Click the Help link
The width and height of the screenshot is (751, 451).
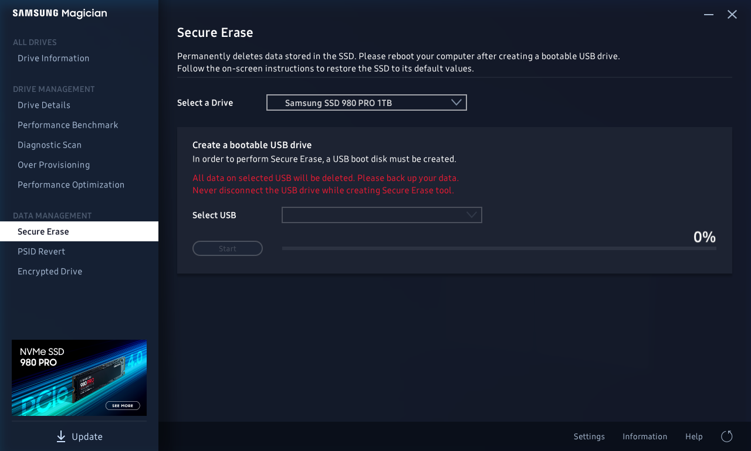click(x=694, y=436)
